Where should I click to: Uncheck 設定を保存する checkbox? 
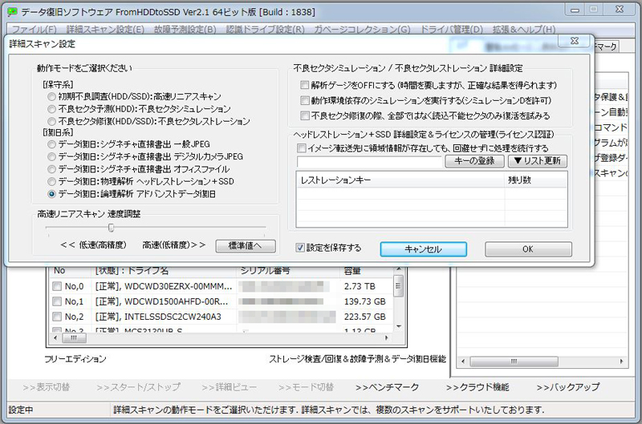300,248
